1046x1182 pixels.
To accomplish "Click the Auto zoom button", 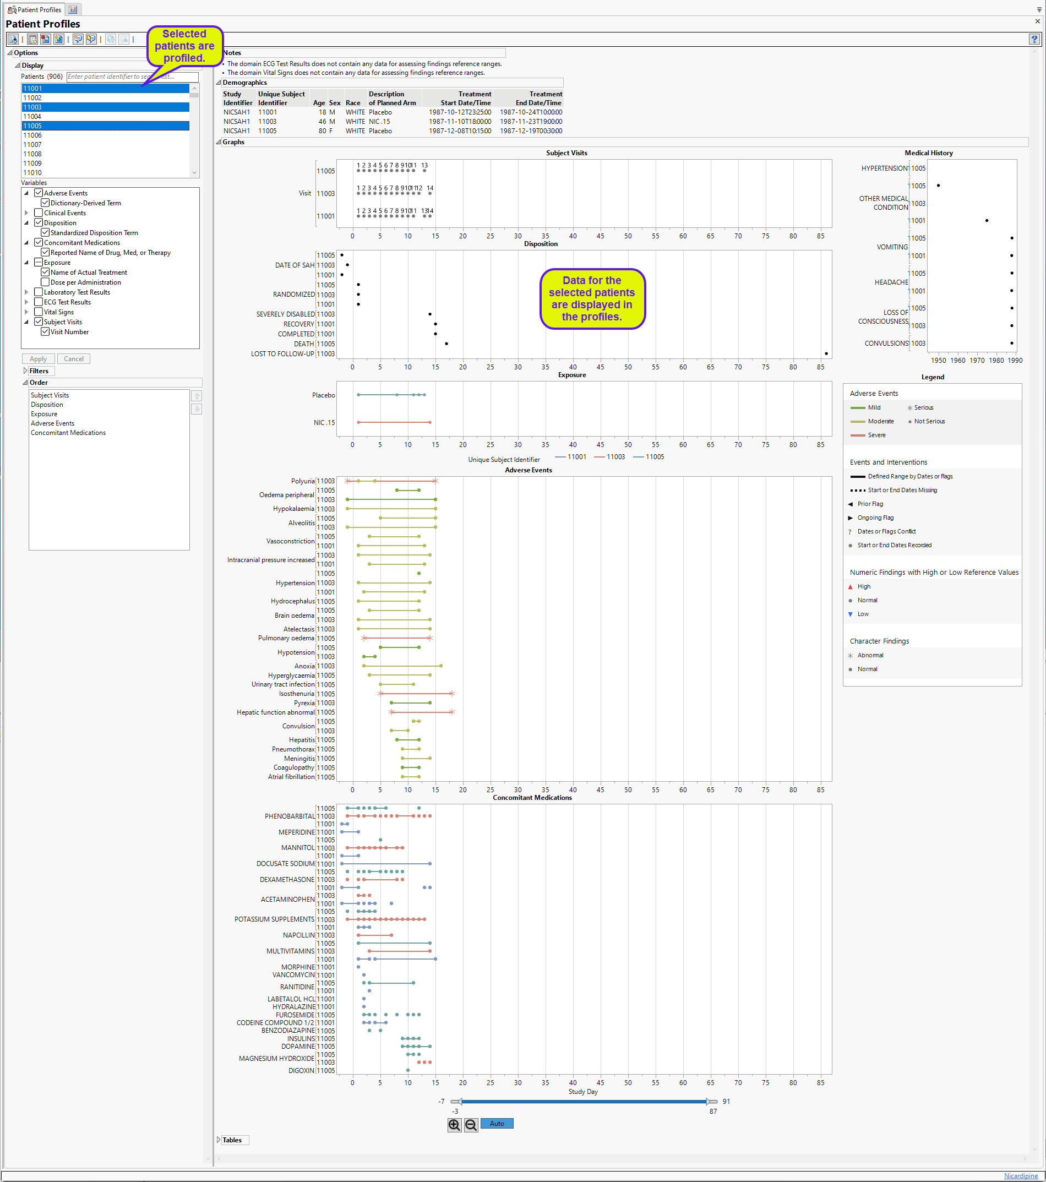I will coord(497,1124).
